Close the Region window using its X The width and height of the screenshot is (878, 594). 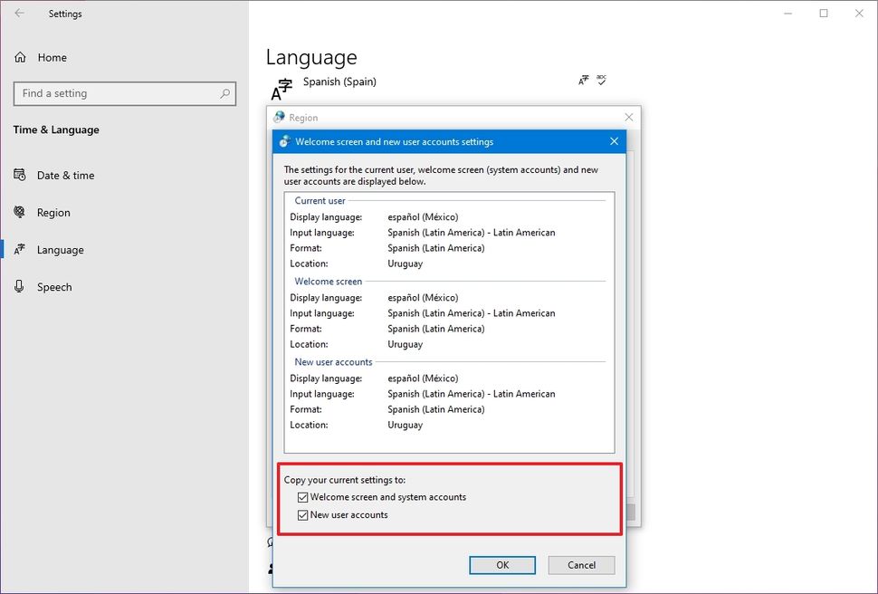click(x=629, y=117)
